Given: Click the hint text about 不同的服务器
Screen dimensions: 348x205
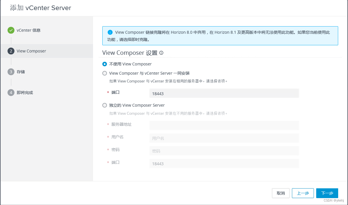Looking at the screenshot, I should pyautogui.click(x=168, y=114).
